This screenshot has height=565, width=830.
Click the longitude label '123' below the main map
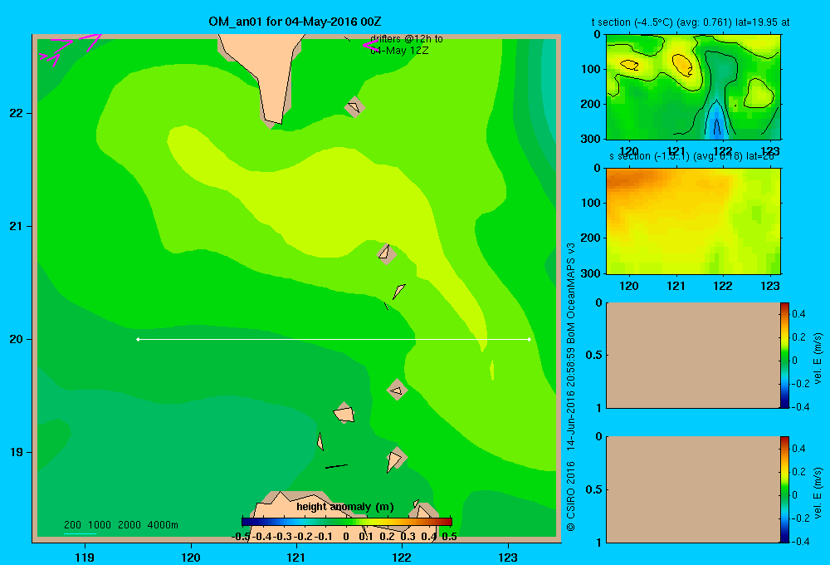pos(508,557)
